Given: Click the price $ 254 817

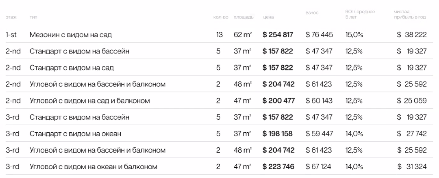Looking at the screenshot, I should (278, 35).
